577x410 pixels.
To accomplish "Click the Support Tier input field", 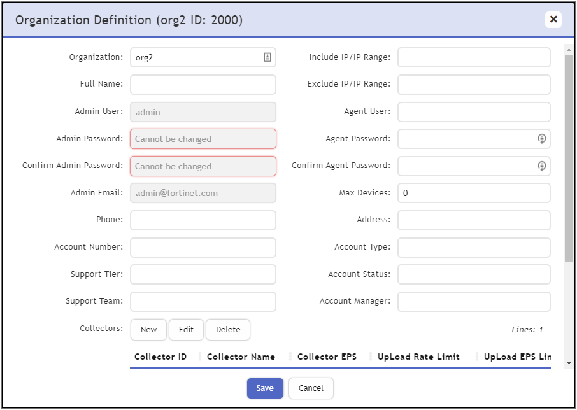I will point(203,274).
